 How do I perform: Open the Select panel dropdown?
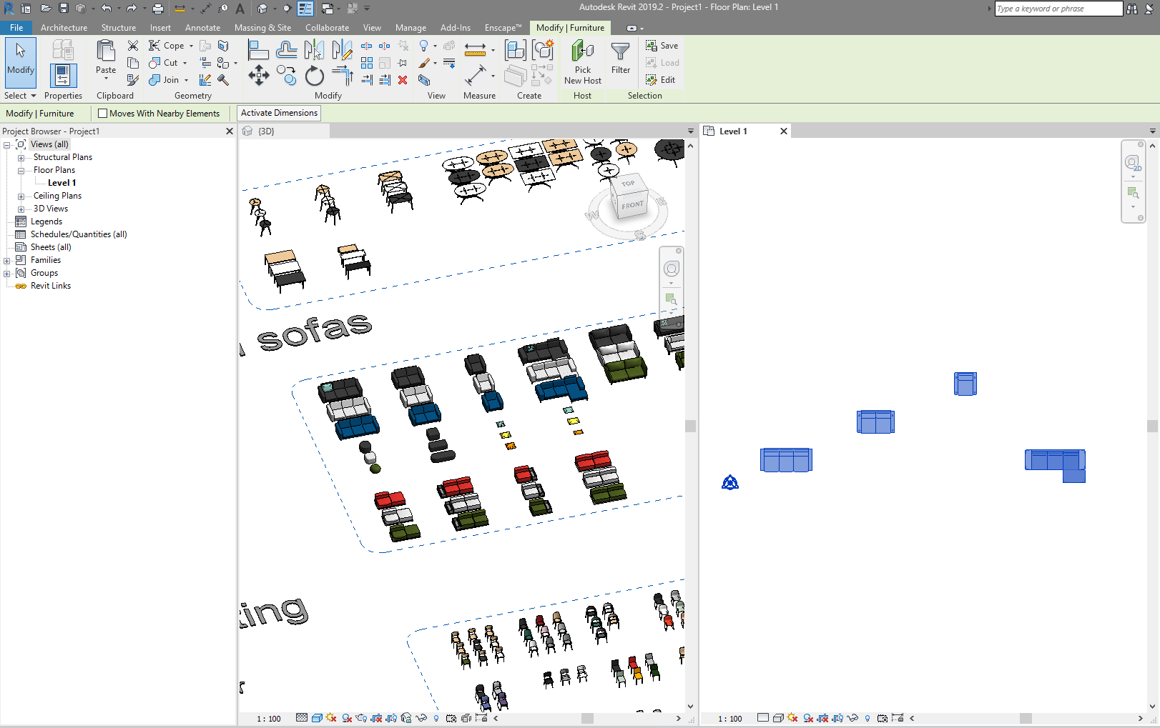pyautogui.click(x=20, y=96)
